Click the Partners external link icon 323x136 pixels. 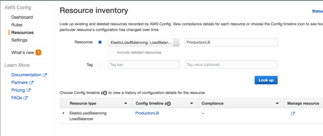click(x=31, y=83)
